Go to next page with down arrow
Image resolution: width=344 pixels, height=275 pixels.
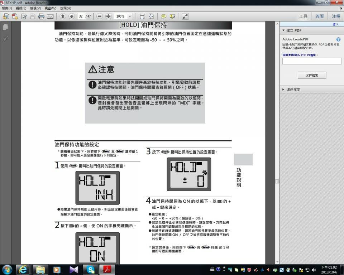click(x=72, y=16)
